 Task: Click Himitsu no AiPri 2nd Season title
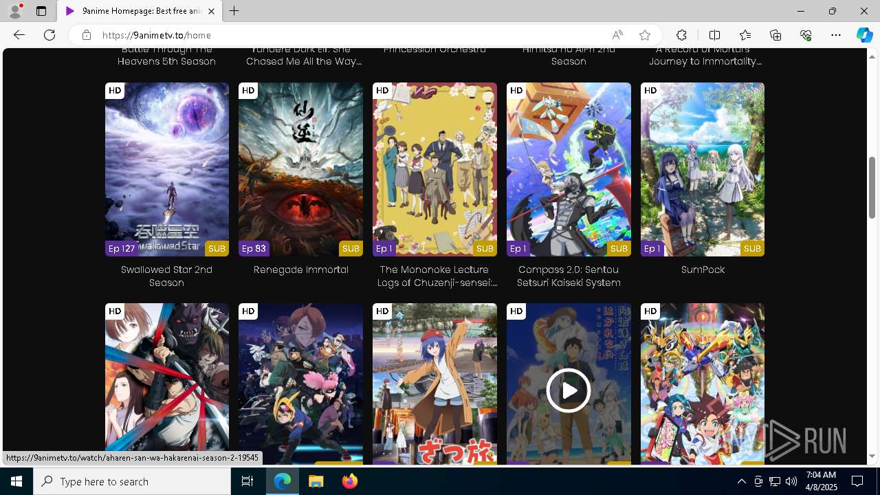pos(569,56)
